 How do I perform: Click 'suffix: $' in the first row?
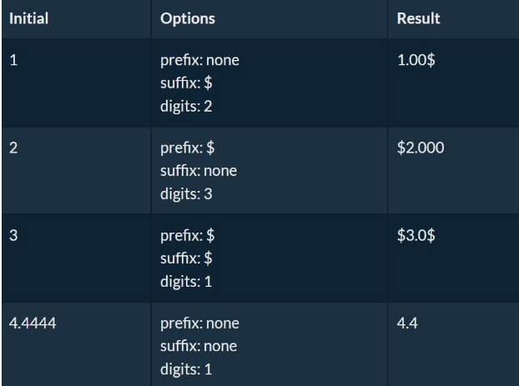186,83
